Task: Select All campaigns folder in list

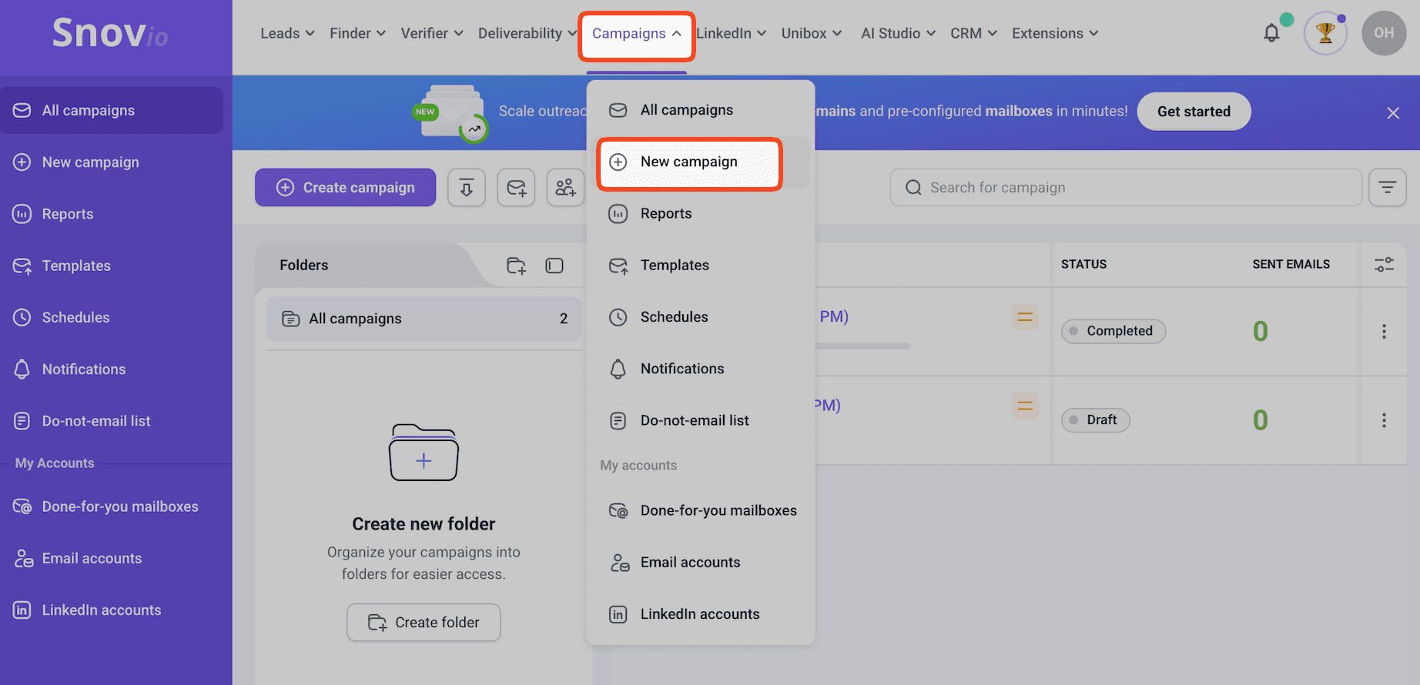Action: (x=424, y=319)
